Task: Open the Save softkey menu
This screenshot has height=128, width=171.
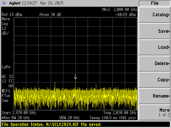Action: 154,31
